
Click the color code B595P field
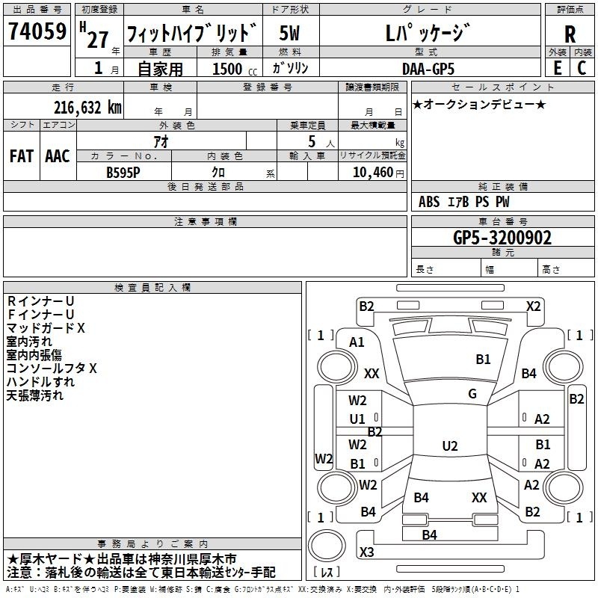click(x=123, y=172)
